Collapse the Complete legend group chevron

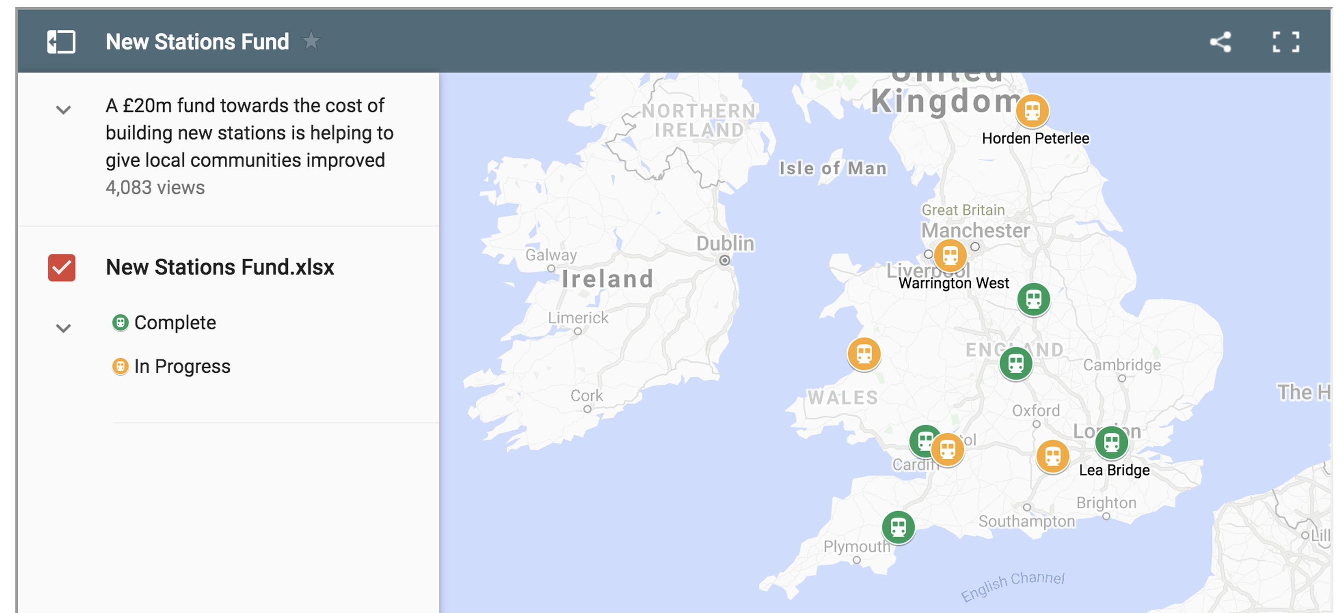point(64,329)
